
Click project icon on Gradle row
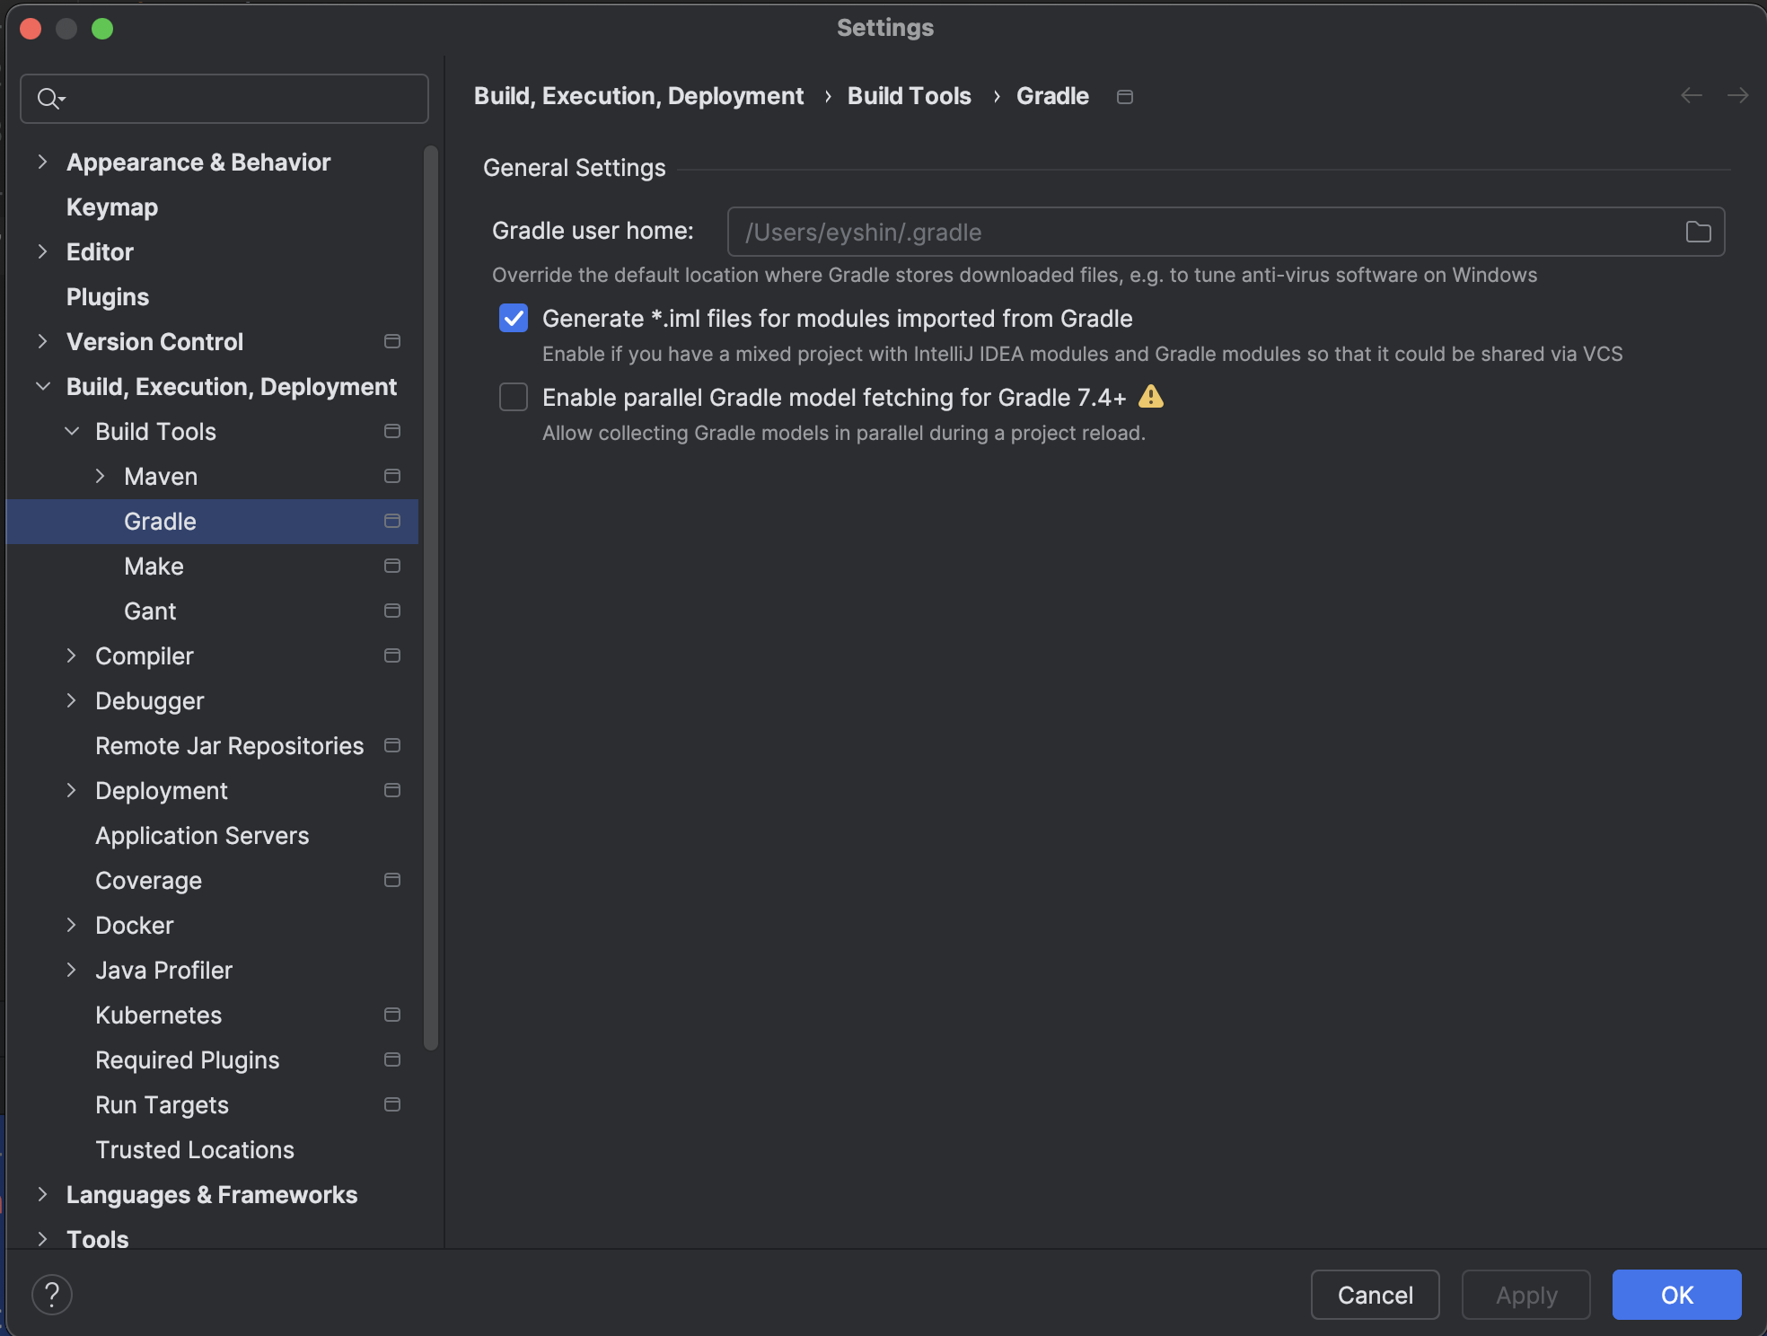(x=392, y=521)
